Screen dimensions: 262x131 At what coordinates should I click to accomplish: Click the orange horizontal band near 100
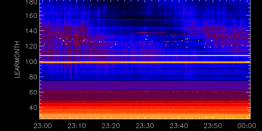pyautogui.click(x=145, y=62)
